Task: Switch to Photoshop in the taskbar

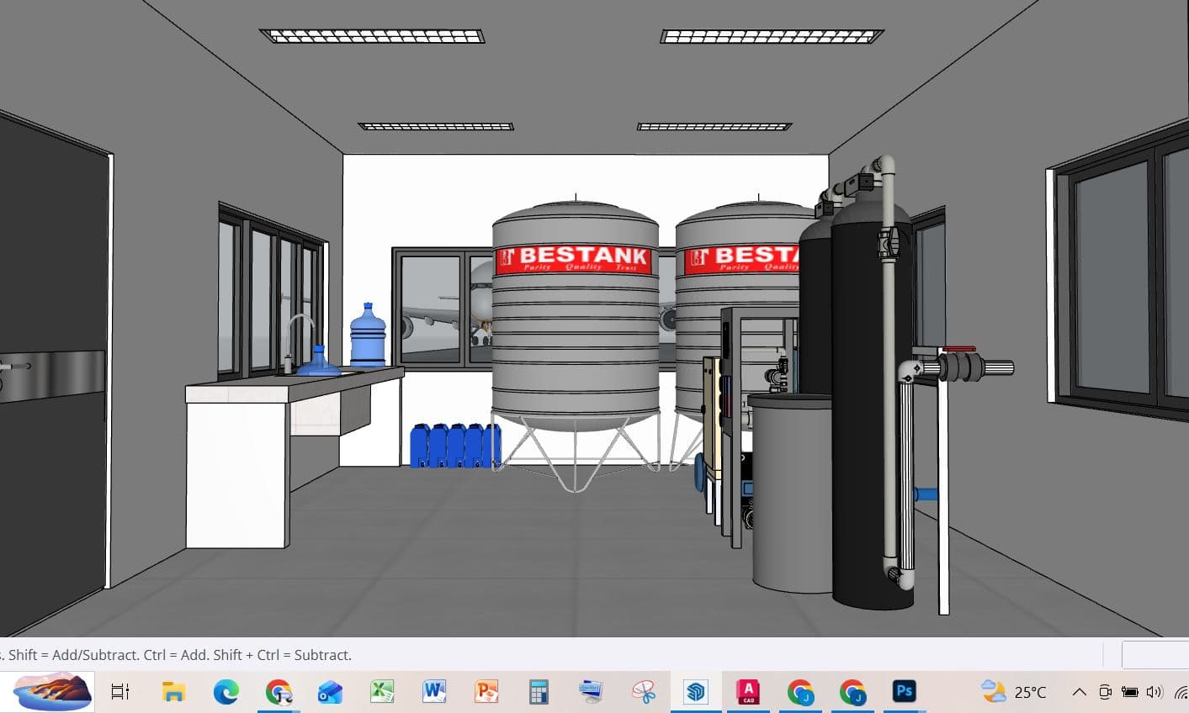Action: tap(904, 692)
